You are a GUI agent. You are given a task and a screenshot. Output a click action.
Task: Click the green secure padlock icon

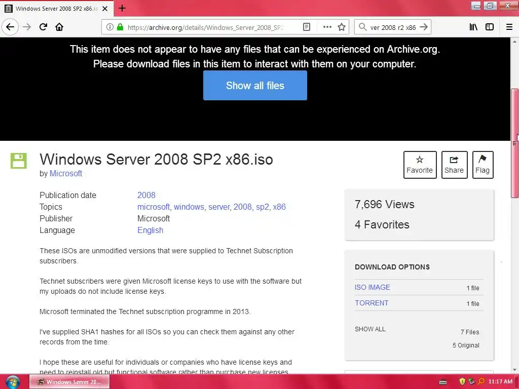click(120, 27)
